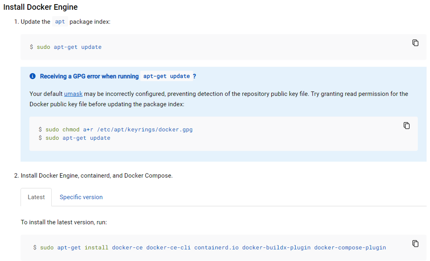Click 'To install the latest version, run:' text
Viewport: 430px width, 261px height.
pos(64,222)
